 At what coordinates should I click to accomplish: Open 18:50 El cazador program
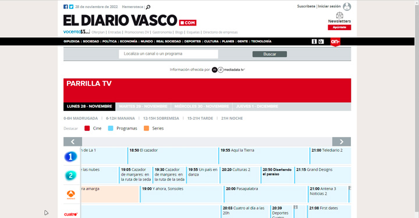click(173, 156)
